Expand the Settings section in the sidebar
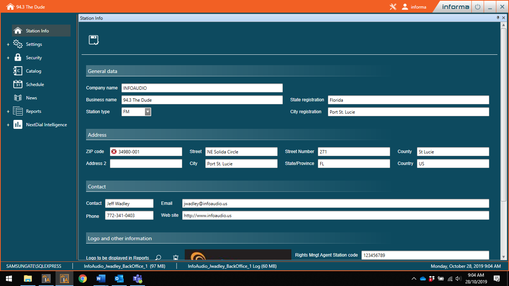Screen dimensions: 509x286 (x=8, y=44)
